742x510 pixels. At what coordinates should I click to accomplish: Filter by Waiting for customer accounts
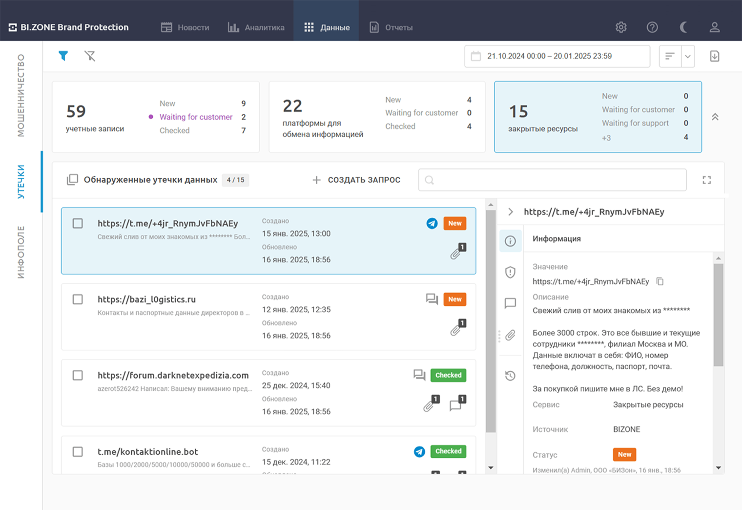(196, 117)
